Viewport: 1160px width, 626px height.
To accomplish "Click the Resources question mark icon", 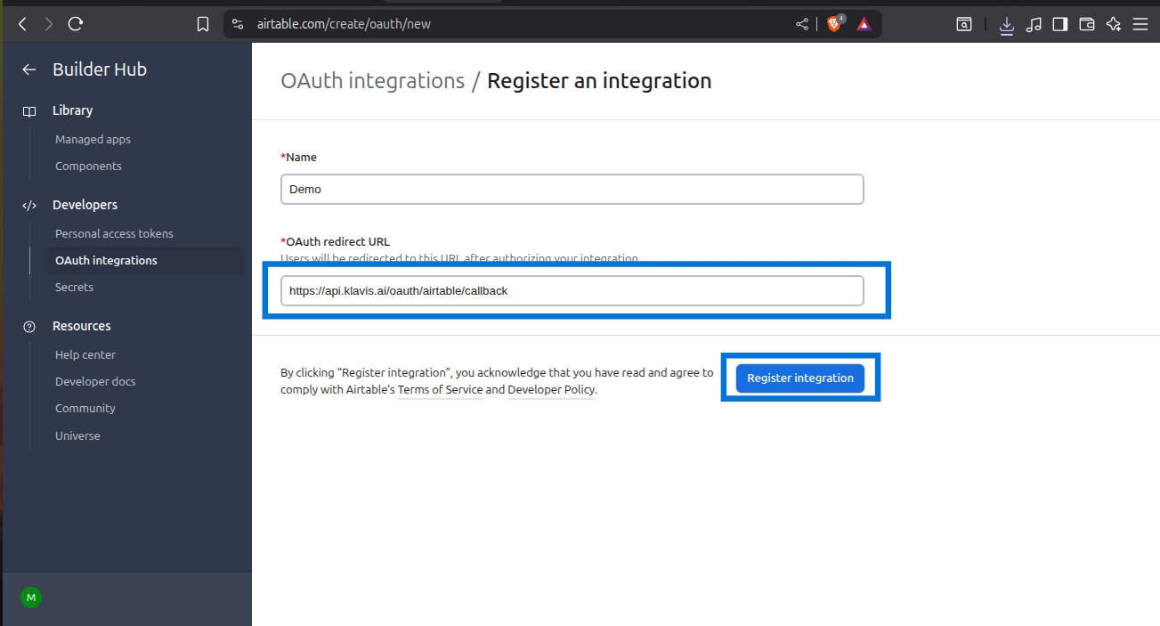I will pyautogui.click(x=29, y=327).
